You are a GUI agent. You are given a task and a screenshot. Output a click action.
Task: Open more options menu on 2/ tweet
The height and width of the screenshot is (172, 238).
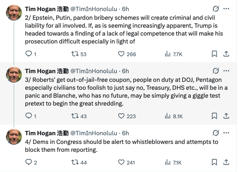226,9
